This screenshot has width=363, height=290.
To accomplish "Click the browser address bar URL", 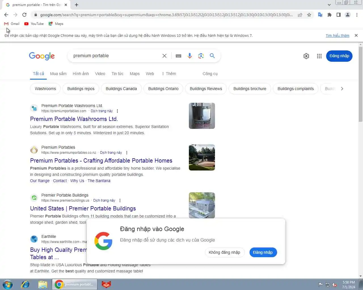I will click(x=166, y=15).
